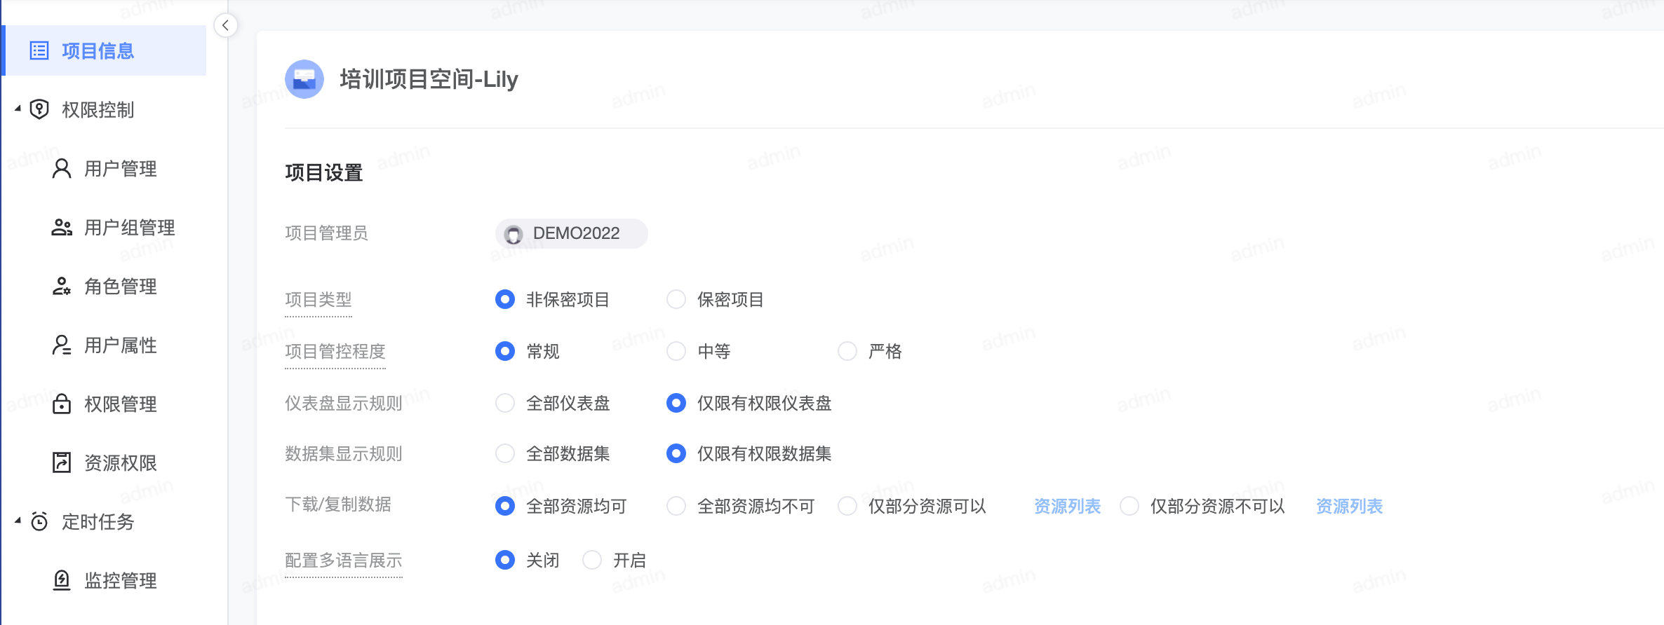Image resolution: width=1664 pixels, height=625 pixels.
Task: Select 全部仪表盘 display rule
Action: coord(505,403)
